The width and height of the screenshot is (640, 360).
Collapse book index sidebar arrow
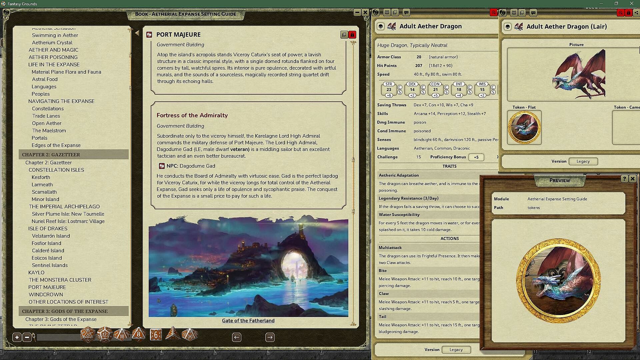(x=137, y=33)
